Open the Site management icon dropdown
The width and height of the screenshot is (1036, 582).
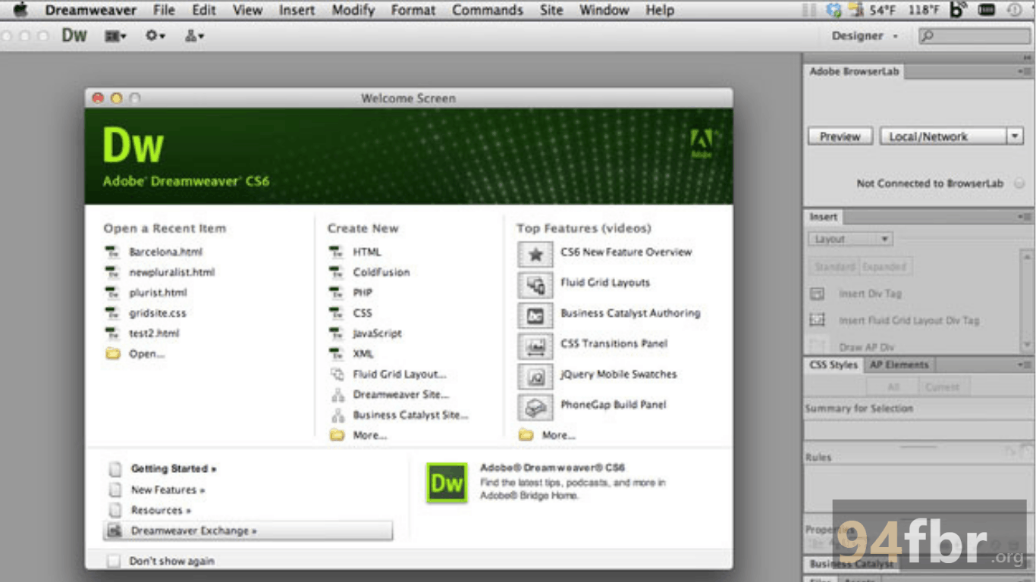[195, 36]
